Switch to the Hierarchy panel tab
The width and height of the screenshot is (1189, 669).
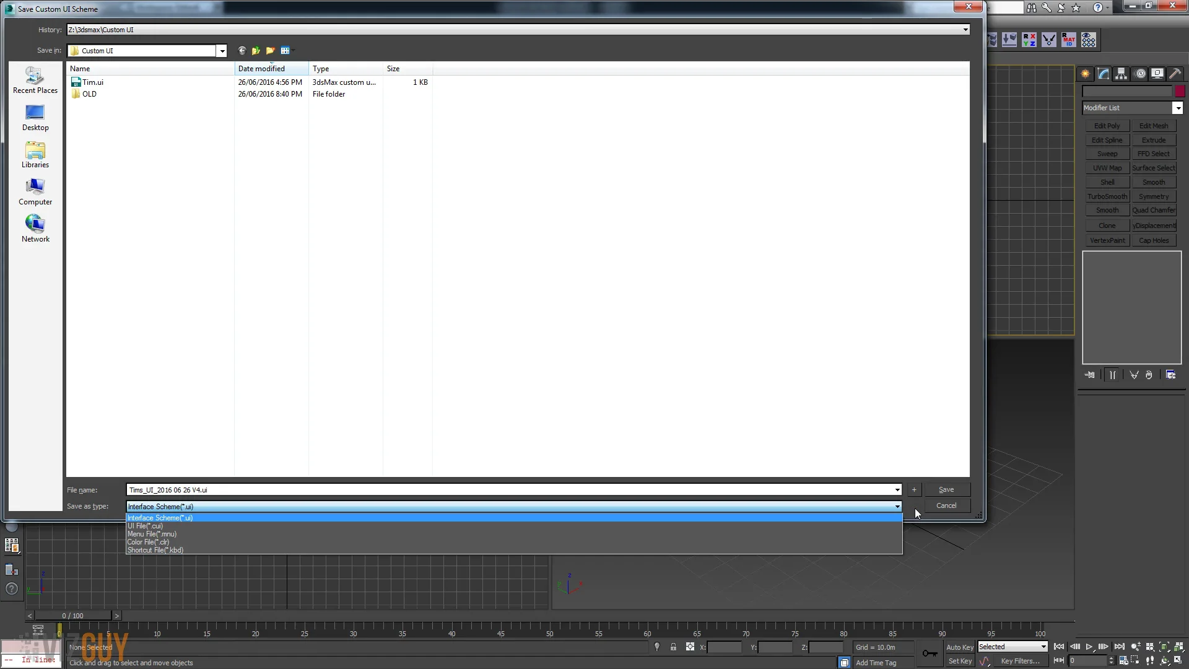point(1121,74)
